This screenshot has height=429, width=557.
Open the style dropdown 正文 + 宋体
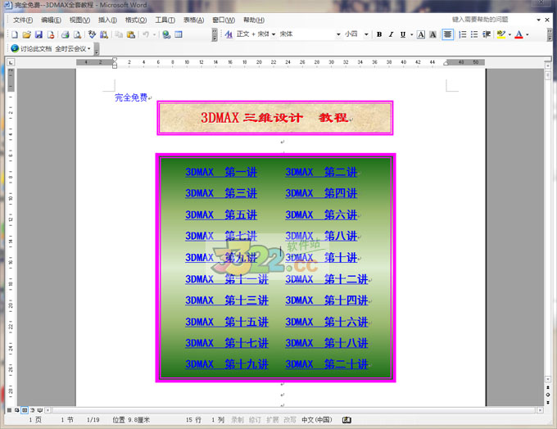tap(274, 34)
